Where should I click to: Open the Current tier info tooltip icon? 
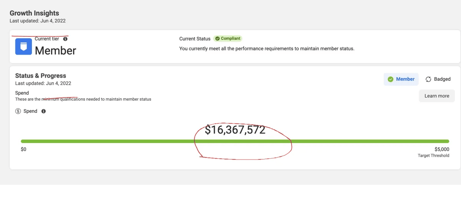tap(65, 39)
